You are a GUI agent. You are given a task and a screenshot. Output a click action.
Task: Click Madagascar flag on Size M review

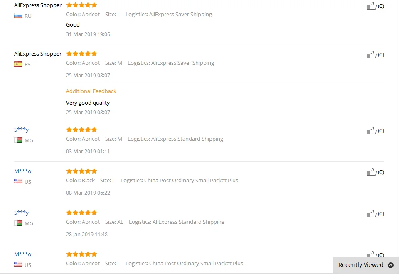(x=18, y=140)
